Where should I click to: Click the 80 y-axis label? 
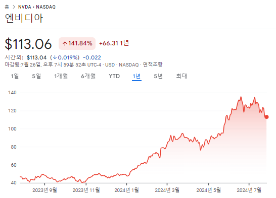pyautogui.click(x=14, y=147)
